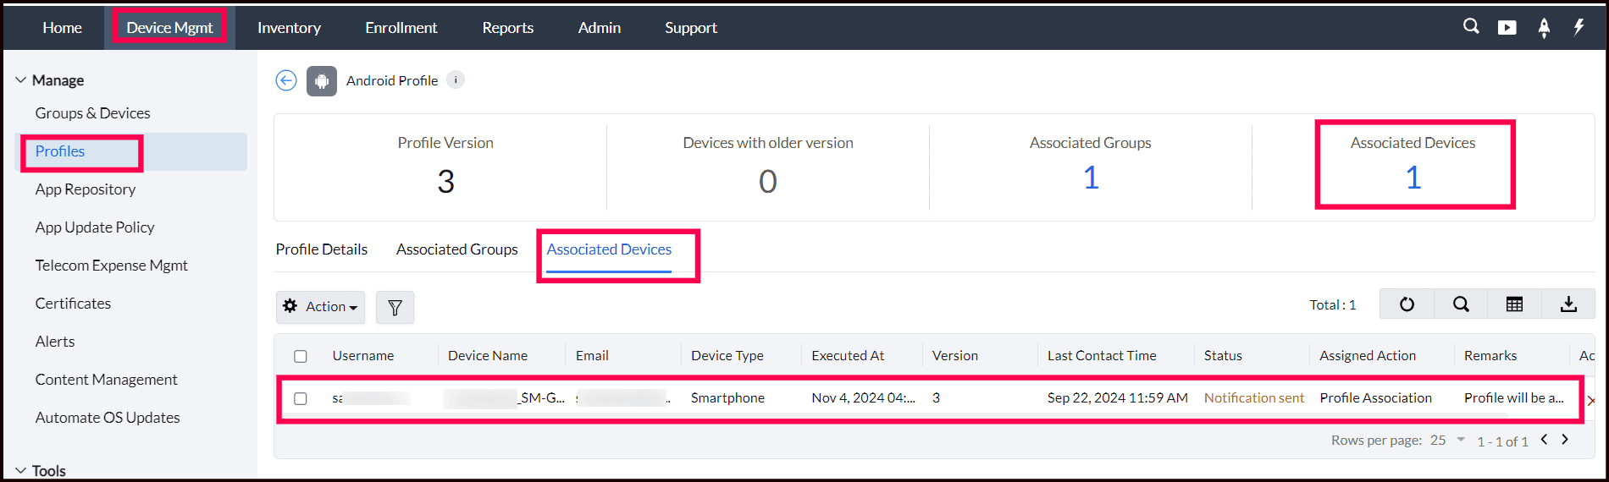Check the select-all header checkbox
The width and height of the screenshot is (1609, 482).
click(x=301, y=356)
